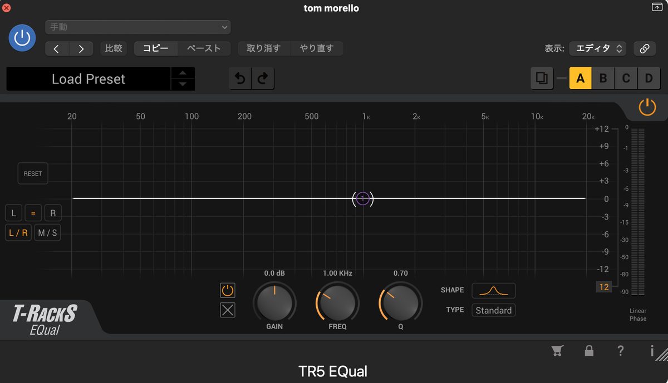Click the コピー copy button
Screen dimensions: 668x383
[x=156, y=49]
